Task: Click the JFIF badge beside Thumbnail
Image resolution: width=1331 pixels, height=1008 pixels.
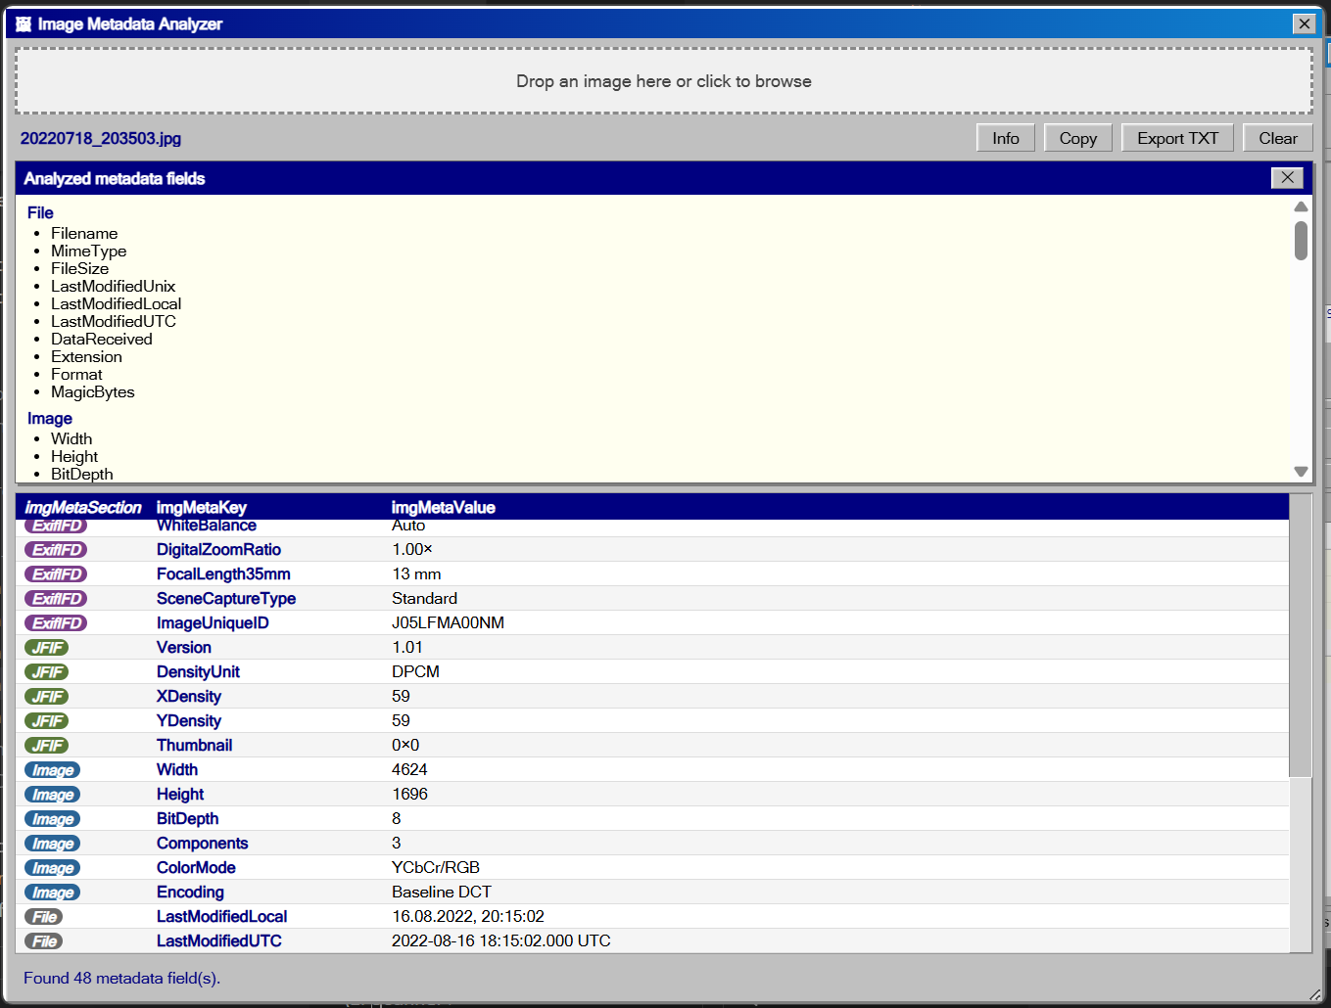Action: [46, 745]
